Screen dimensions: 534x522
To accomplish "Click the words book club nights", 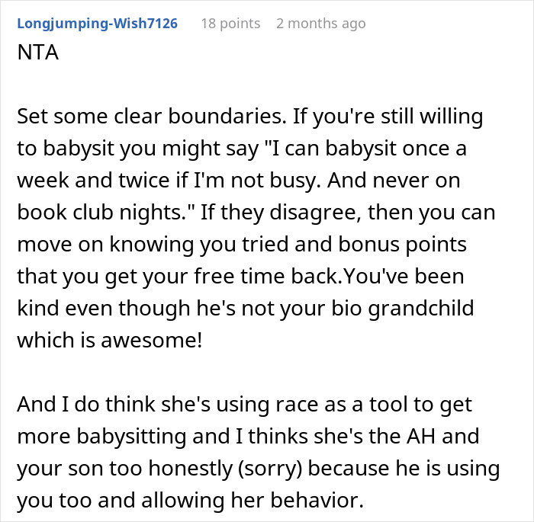I will (105, 213).
